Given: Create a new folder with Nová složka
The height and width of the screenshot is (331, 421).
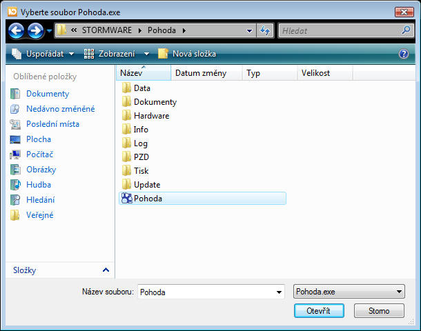Looking at the screenshot, I should click(x=187, y=54).
